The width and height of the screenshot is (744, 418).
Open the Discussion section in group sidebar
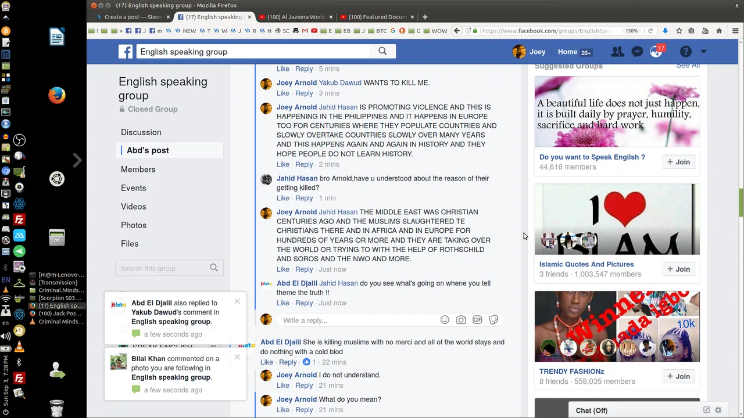point(141,132)
